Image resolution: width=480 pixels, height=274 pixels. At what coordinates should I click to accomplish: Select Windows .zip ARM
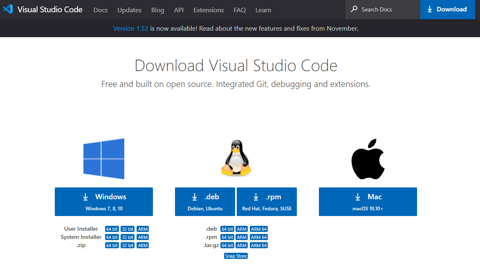pyautogui.click(x=143, y=245)
